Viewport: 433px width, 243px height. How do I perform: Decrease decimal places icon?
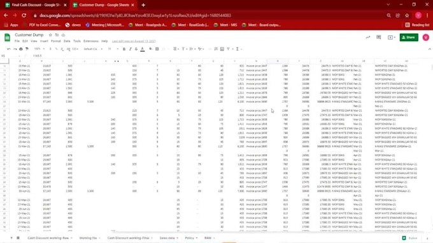(62, 49)
